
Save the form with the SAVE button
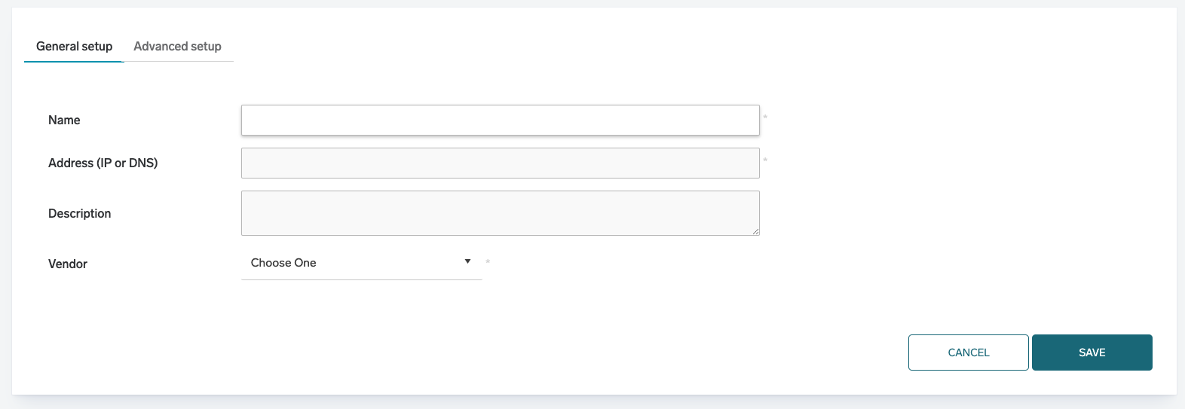pyautogui.click(x=1092, y=353)
